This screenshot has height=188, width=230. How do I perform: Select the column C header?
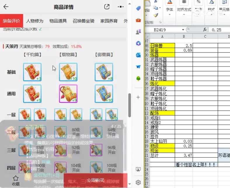(205, 36)
